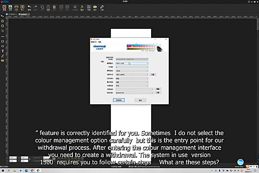This screenshot has height=173, width=259.
Task: Open the first menu in HP_Color dialog
Action: point(94,42)
